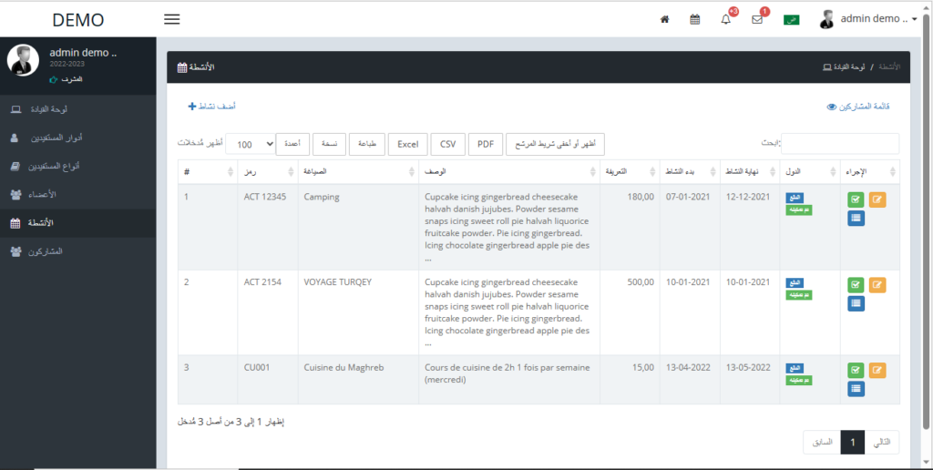Export table with CSV button
This screenshot has height=470, width=933.
click(x=448, y=144)
